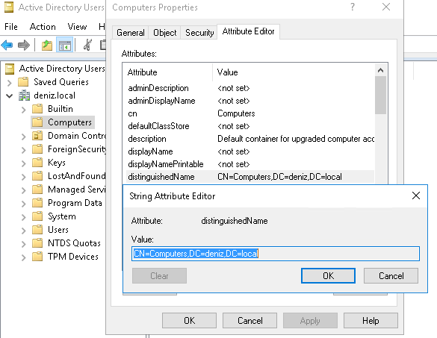437x338 pixels.
Task: Collapse the deniz.local domain node
Action: 9,96
